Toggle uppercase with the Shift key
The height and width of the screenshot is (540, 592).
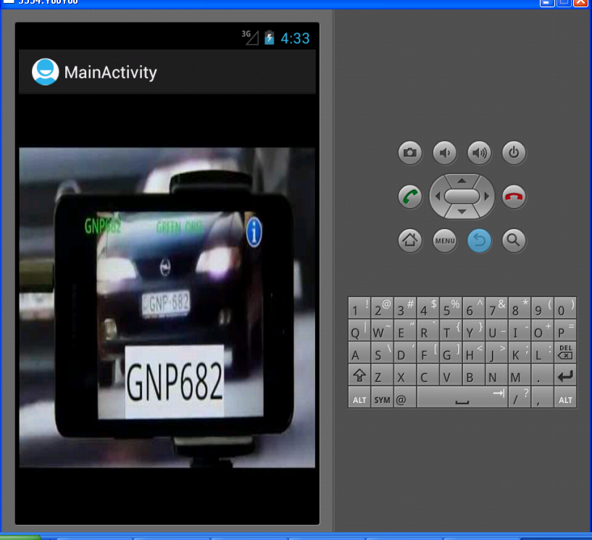coord(359,375)
